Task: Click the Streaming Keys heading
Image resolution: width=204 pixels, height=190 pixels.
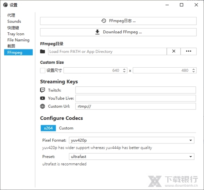Action: [59, 82]
